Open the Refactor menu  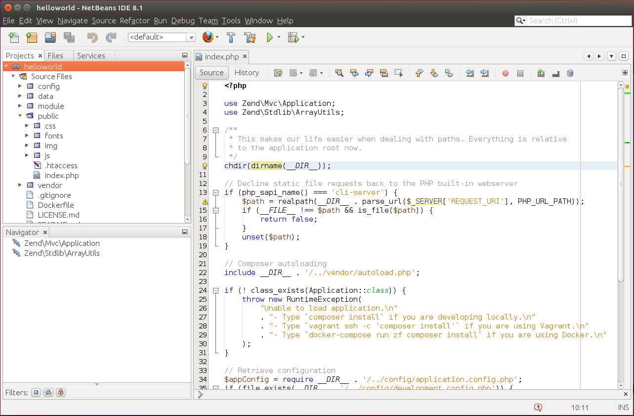tap(133, 21)
